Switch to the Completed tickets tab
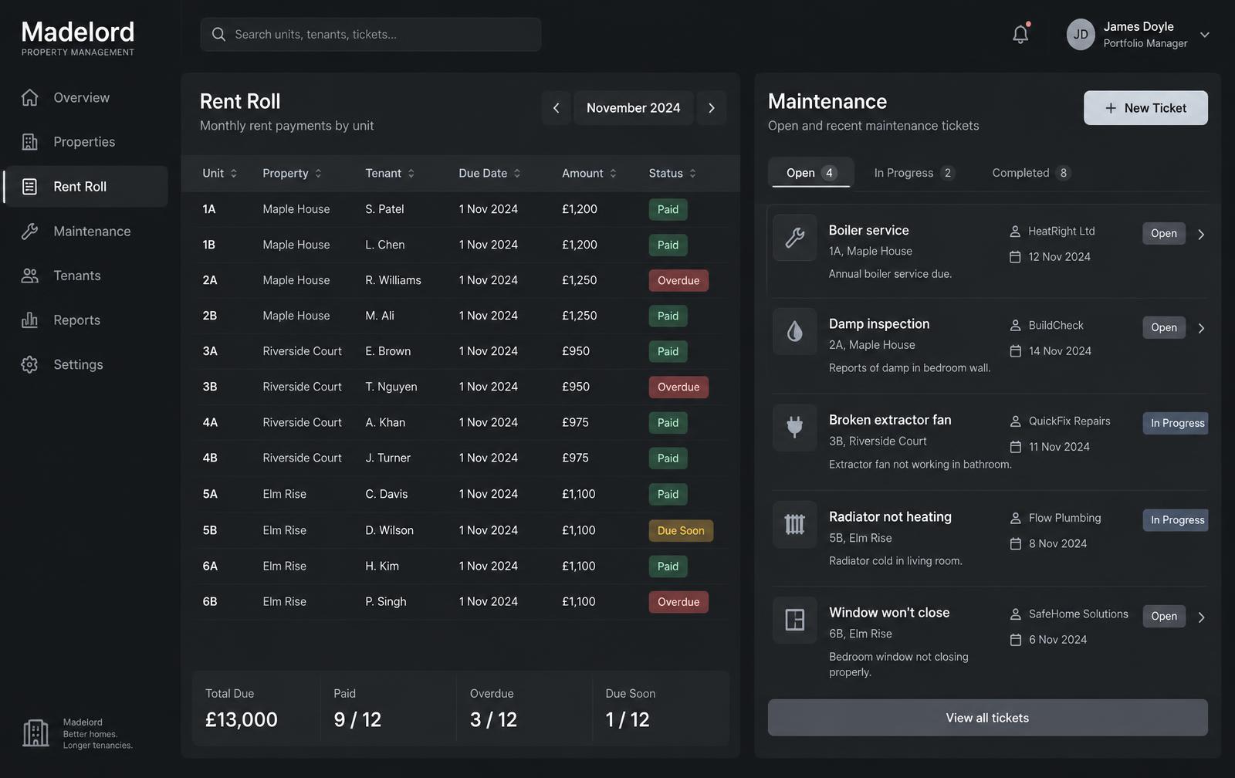Screen dimensions: 1235x778 pyautogui.click(x=1031, y=173)
